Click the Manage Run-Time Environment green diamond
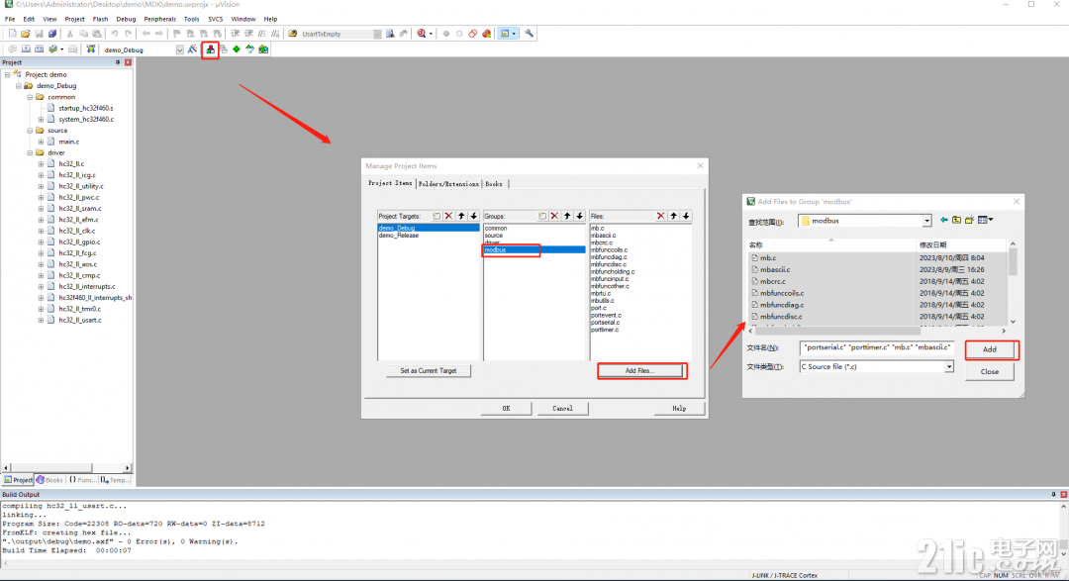 [x=237, y=49]
